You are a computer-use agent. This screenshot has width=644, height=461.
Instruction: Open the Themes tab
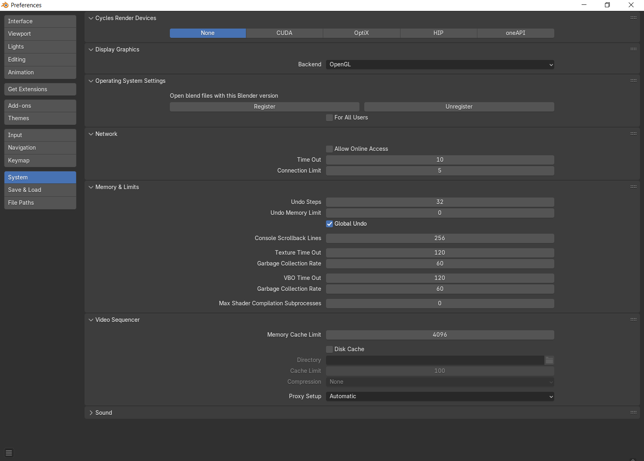40,118
